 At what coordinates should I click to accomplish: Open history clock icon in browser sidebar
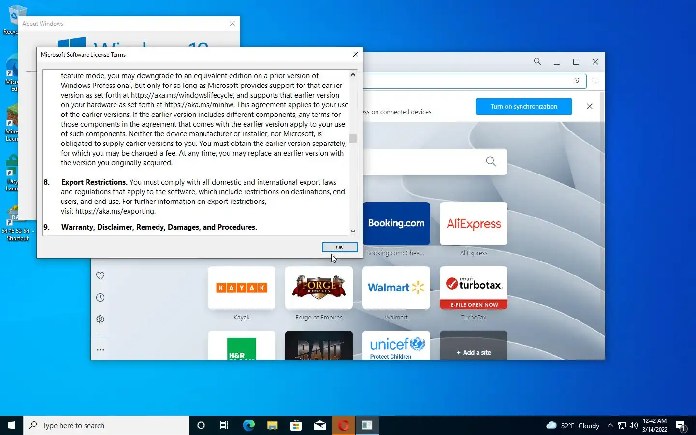pos(101,298)
